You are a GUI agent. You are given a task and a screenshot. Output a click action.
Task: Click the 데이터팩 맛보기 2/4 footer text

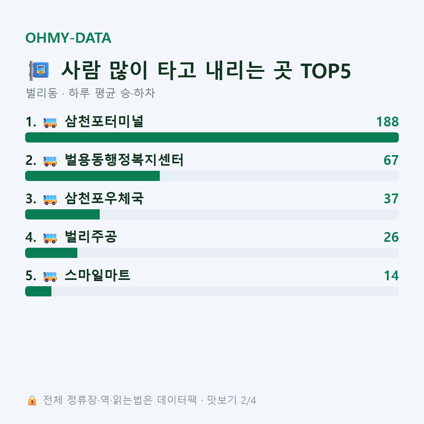pos(207,400)
